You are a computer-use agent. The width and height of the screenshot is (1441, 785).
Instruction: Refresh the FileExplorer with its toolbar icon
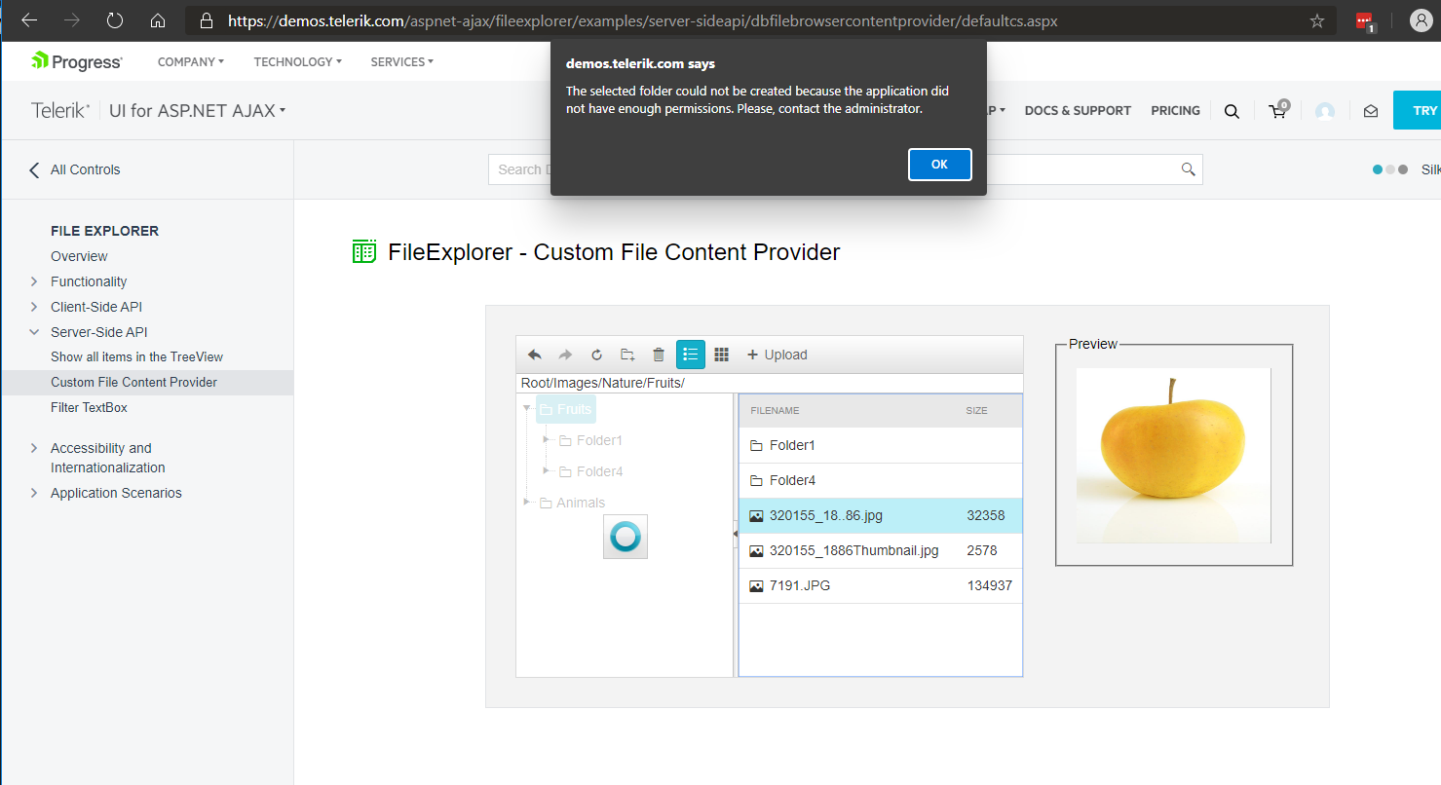pos(596,355)
